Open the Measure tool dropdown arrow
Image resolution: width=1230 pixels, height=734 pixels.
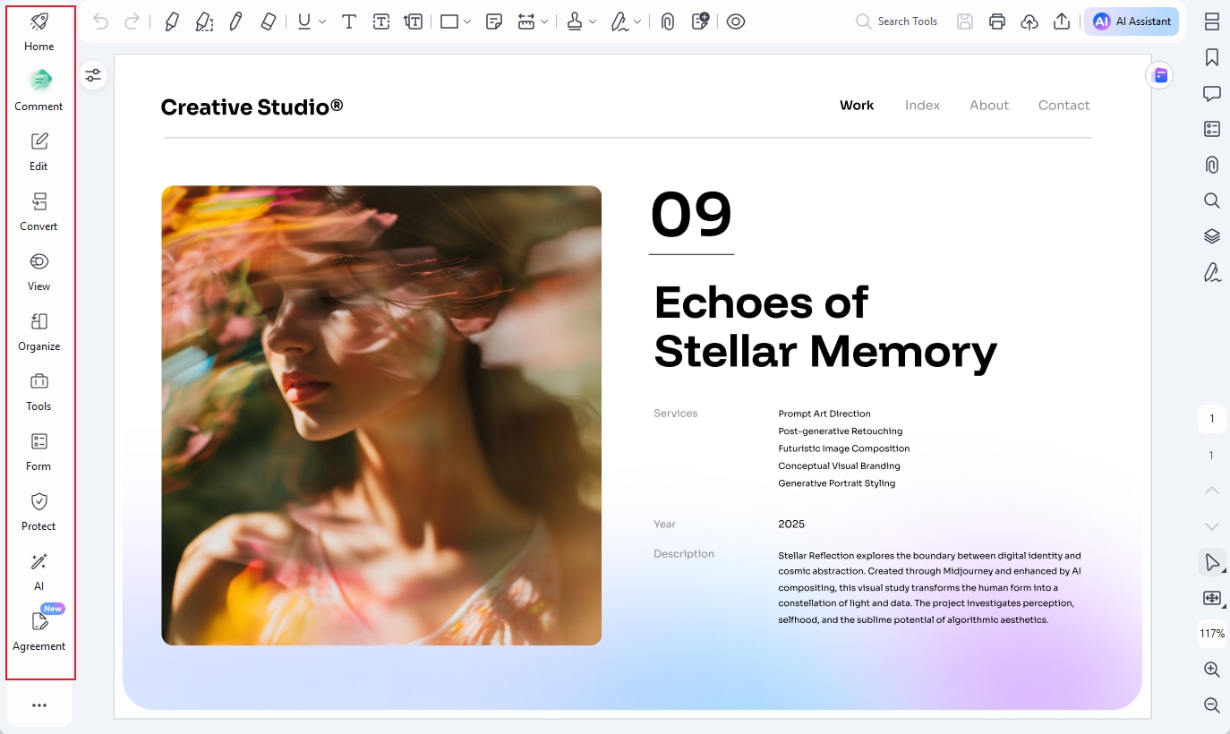click(544, 21)
